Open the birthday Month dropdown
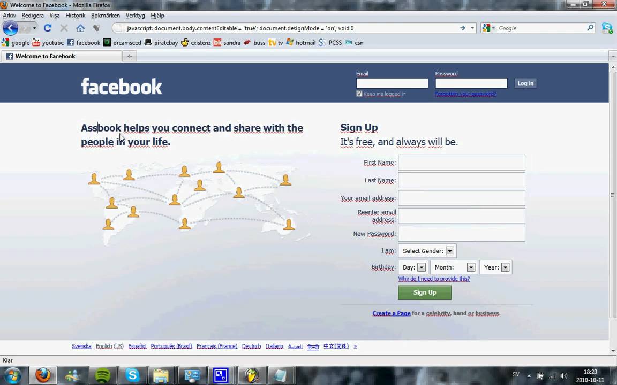This screenshot has width=617, height=385. click(x=454, y=267)
